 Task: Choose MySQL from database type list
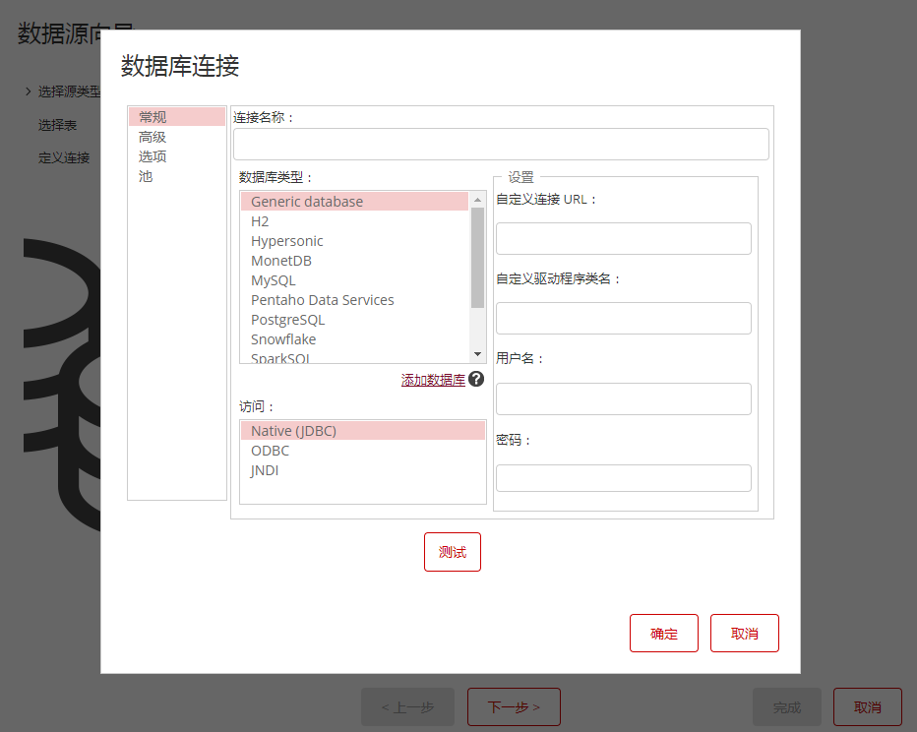[x=273, y=280]
